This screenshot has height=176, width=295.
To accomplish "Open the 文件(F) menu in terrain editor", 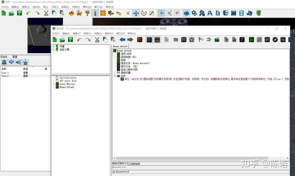I will tap(5, 7).
